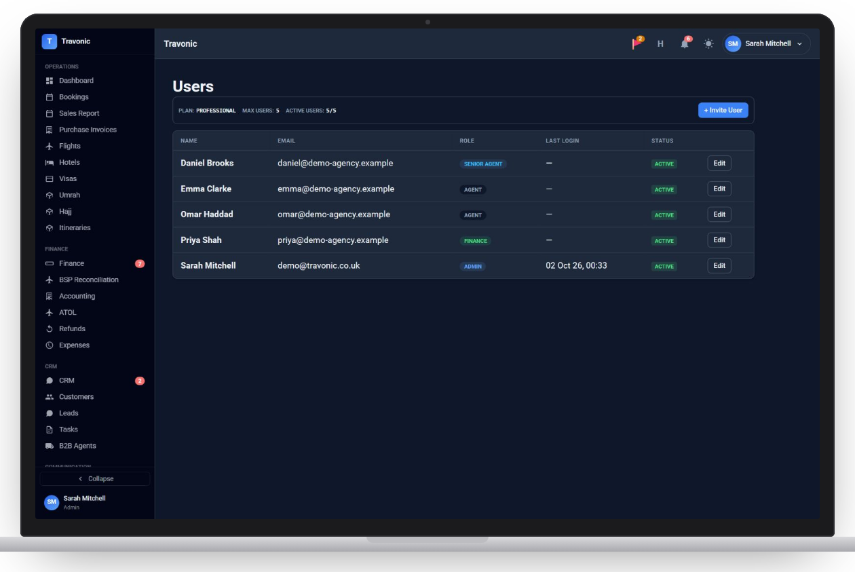Click the Status column header
The image size is (855, 572).
[662, 141]
